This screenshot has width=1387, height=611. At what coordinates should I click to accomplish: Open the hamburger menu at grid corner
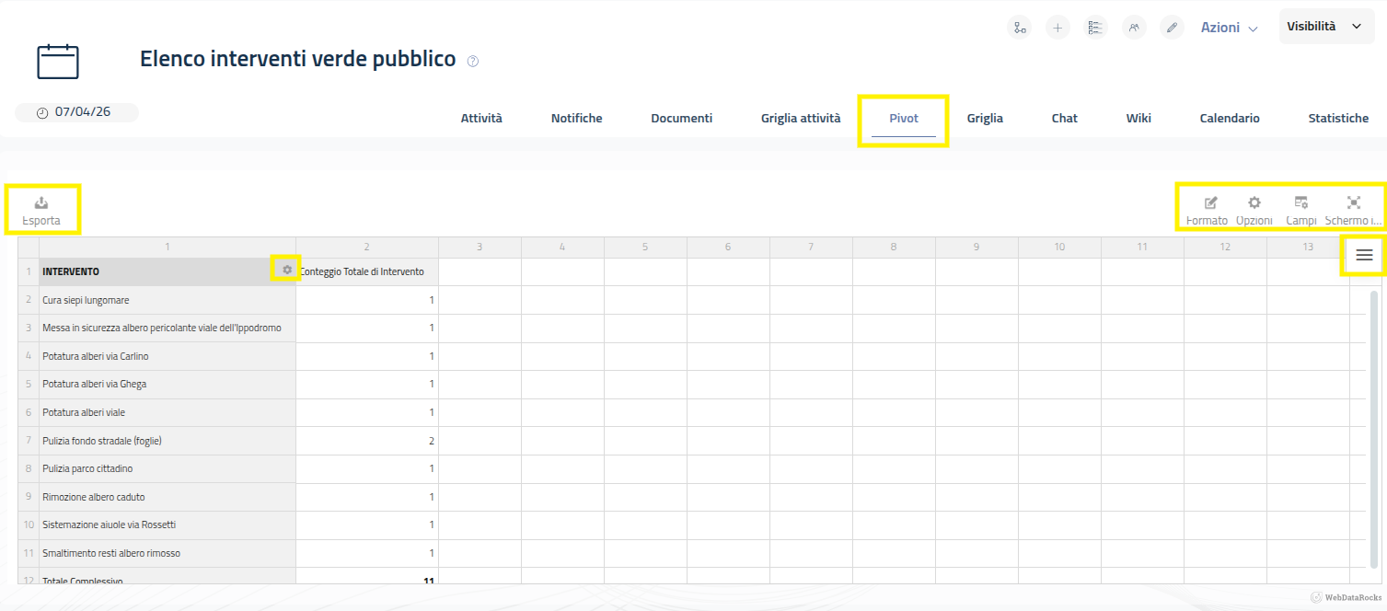point(1364,256)
